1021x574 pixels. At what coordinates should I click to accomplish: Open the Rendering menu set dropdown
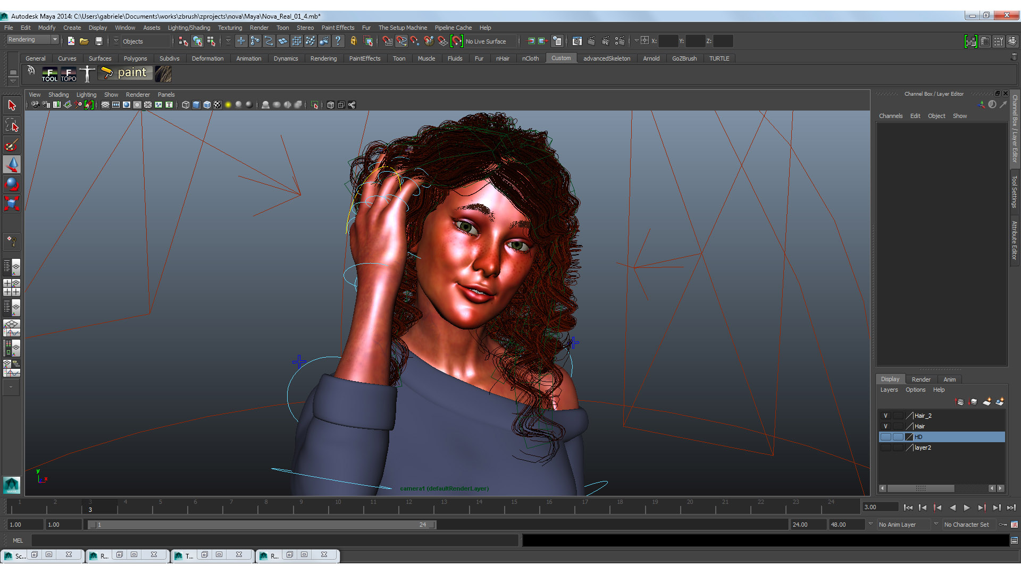coord(32,40)
